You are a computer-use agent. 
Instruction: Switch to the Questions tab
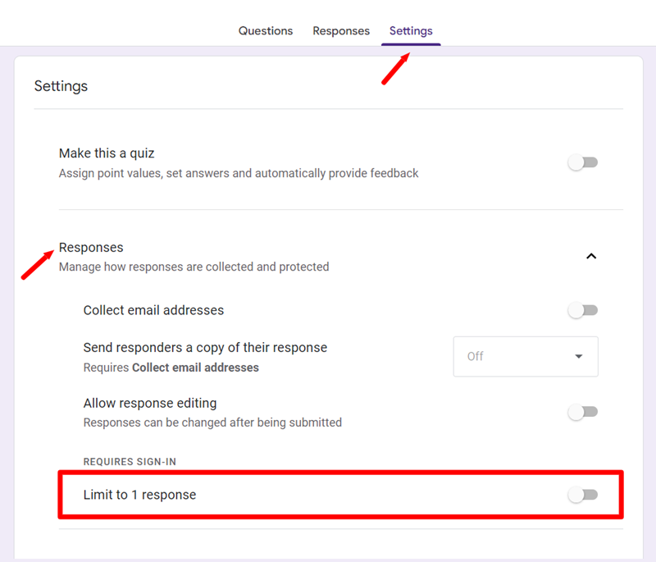point(265,30)
